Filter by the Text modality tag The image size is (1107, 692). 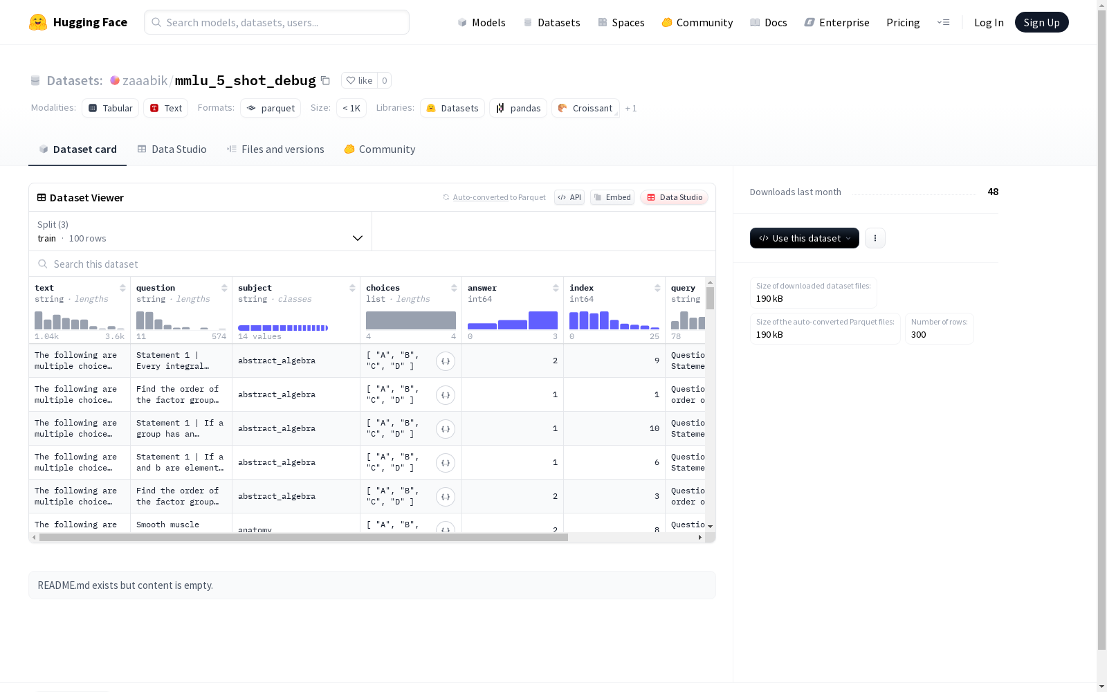click(166, 108)
